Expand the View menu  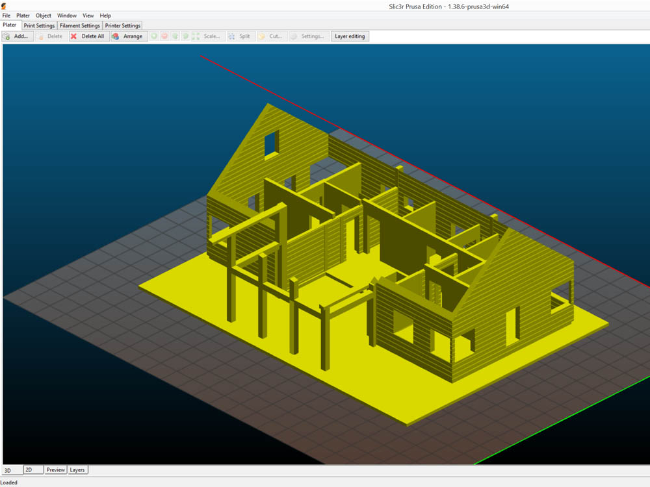click(88, 16)
